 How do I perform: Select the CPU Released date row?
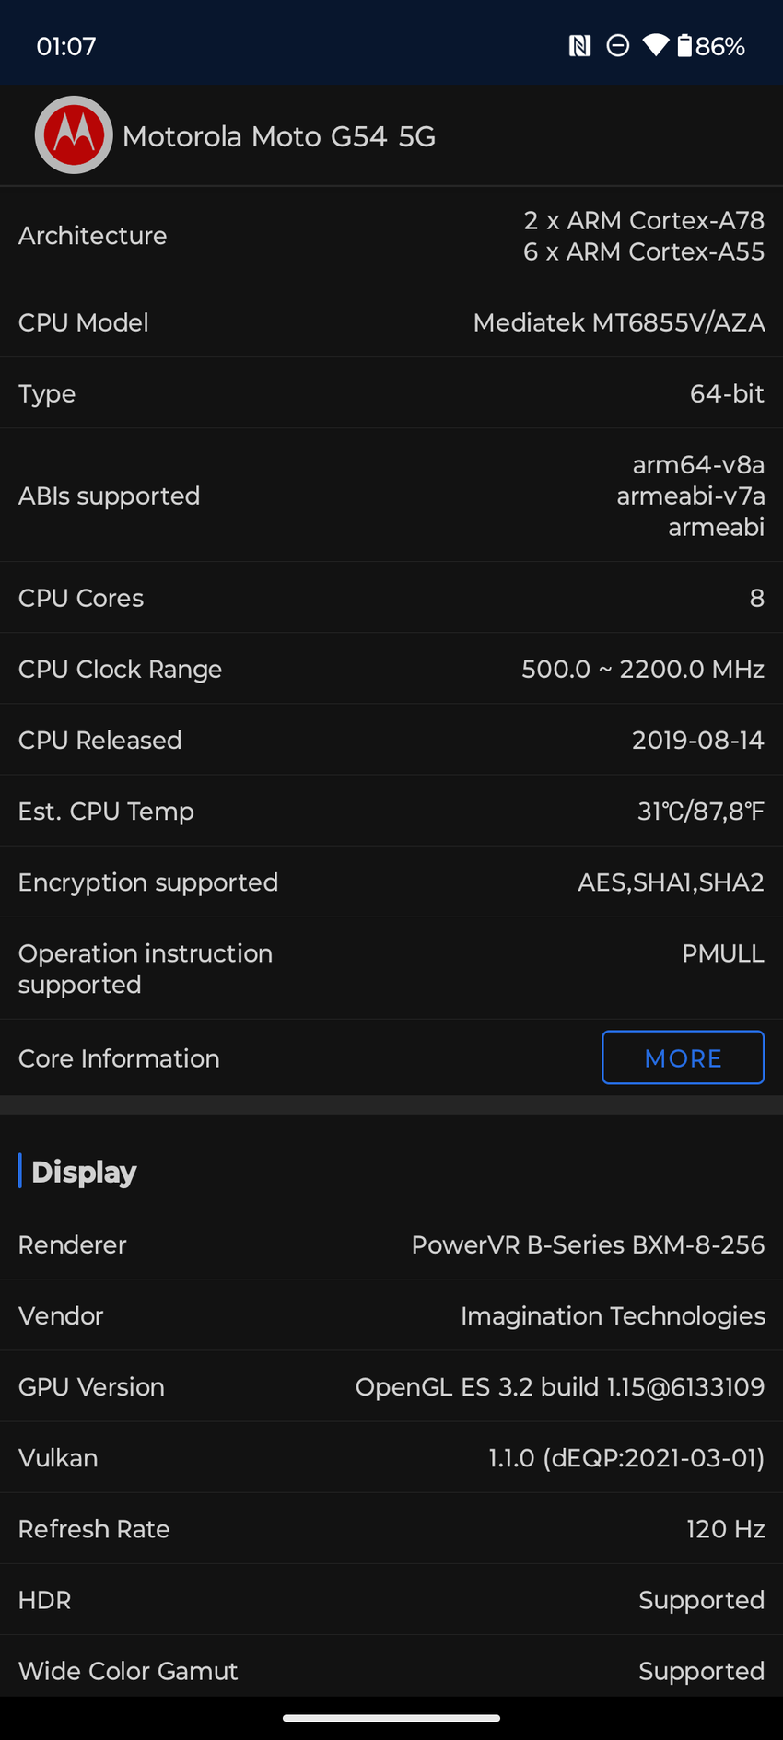(x=391, y=740)
